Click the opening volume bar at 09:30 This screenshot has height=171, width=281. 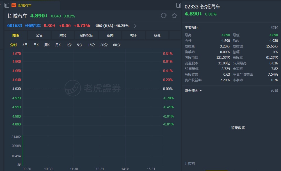point(23,150)
